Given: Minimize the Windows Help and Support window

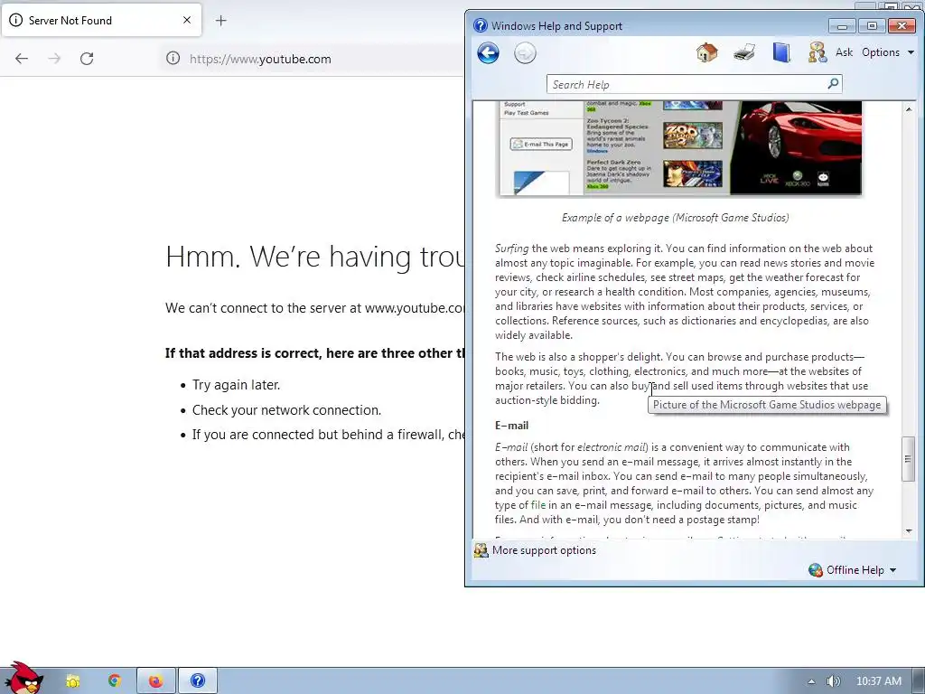Looking at the screenshot, I should 842,26.
